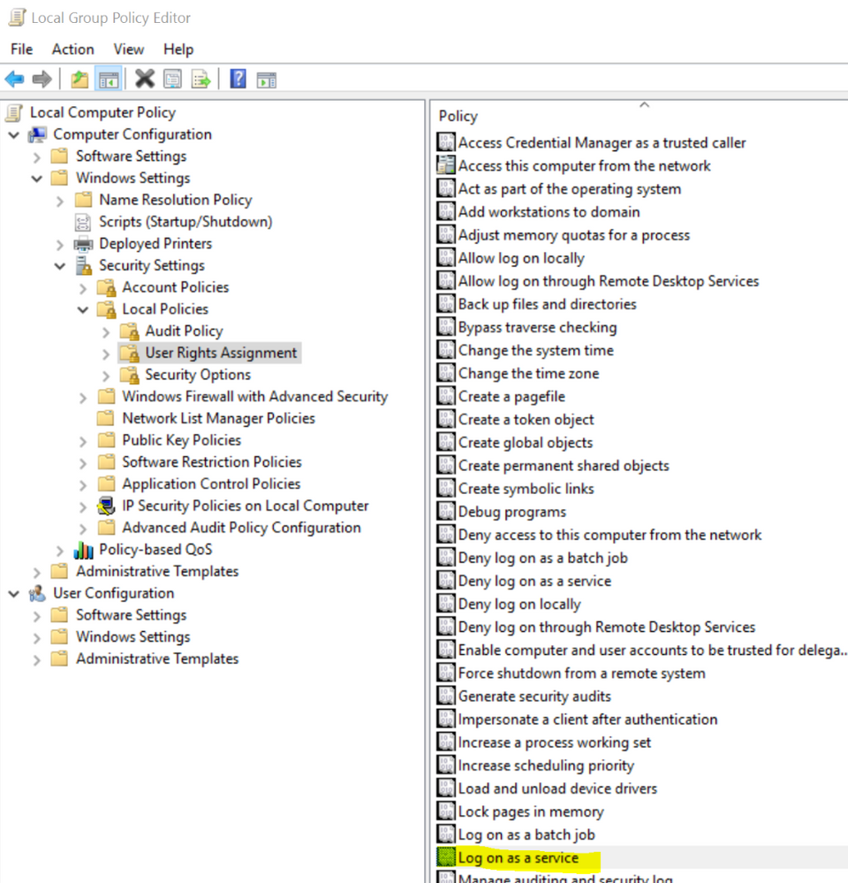Viewport: 848px width, 883px height.
Task: Open the Action menu
Action: 72,49
